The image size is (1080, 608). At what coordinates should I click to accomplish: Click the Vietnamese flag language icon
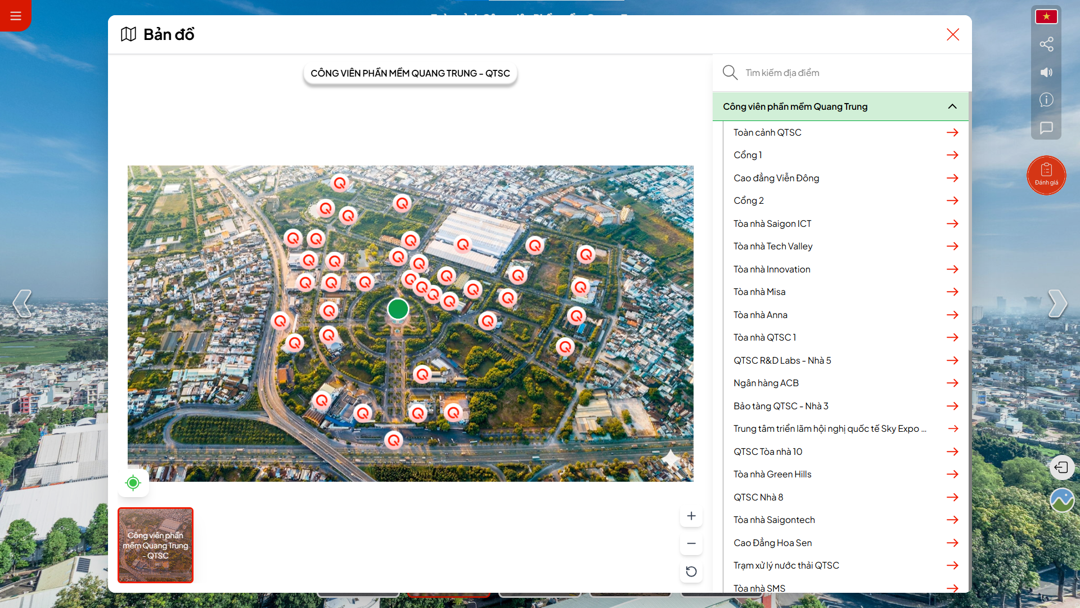pos(1046,16)
